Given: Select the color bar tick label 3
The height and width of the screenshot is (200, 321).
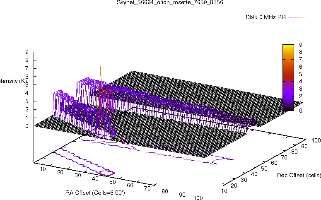Looking at the screenshot, I should pyautogui.click(x=301, y=89).
